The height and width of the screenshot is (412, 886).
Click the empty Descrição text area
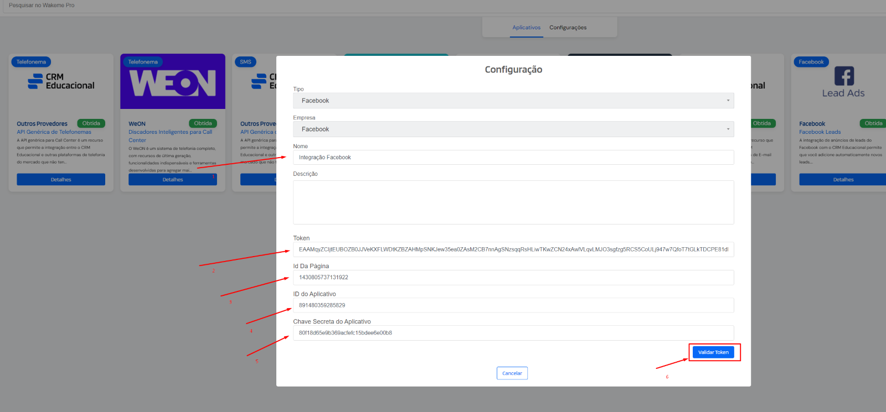[x=513, y=202]
